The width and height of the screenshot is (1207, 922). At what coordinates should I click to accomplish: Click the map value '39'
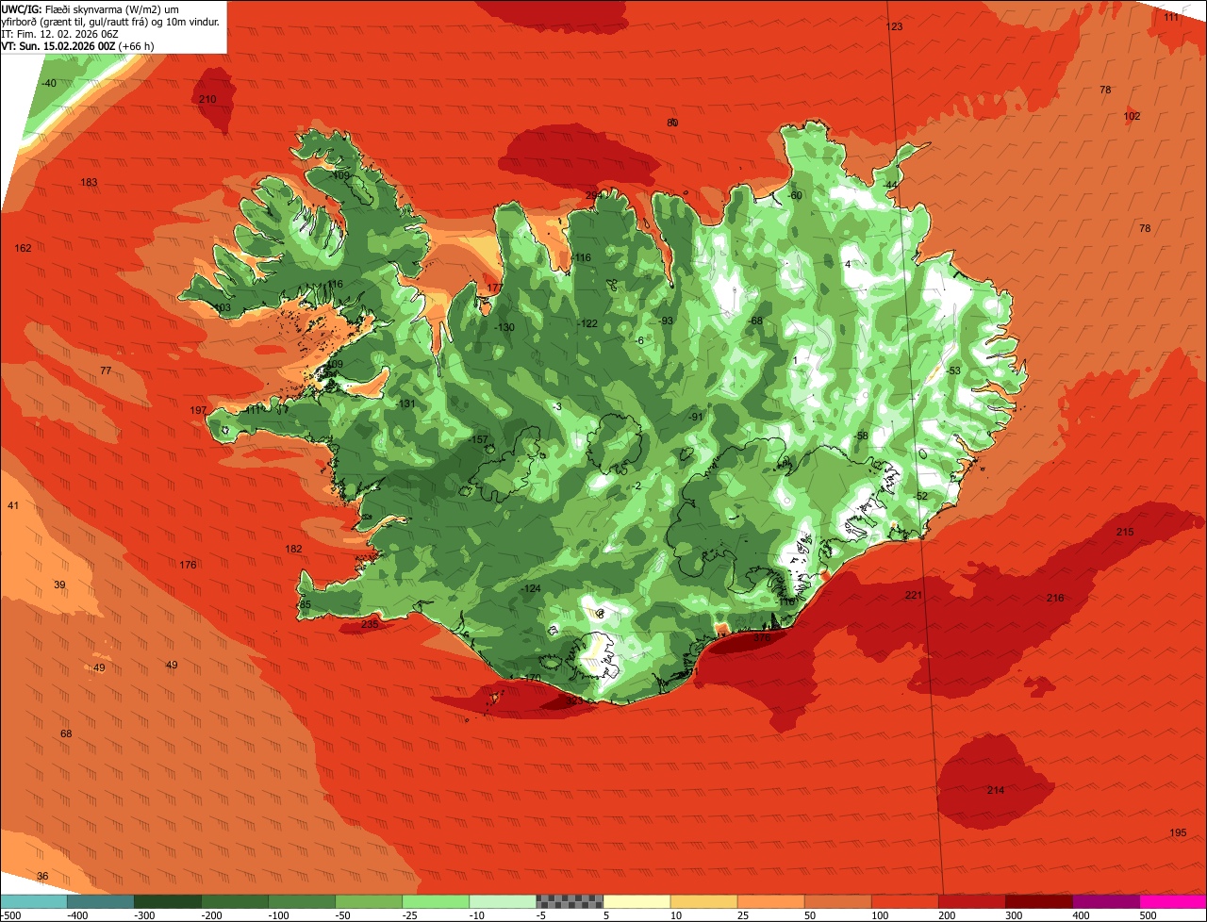pyautogui.click(x=59, y=585)
